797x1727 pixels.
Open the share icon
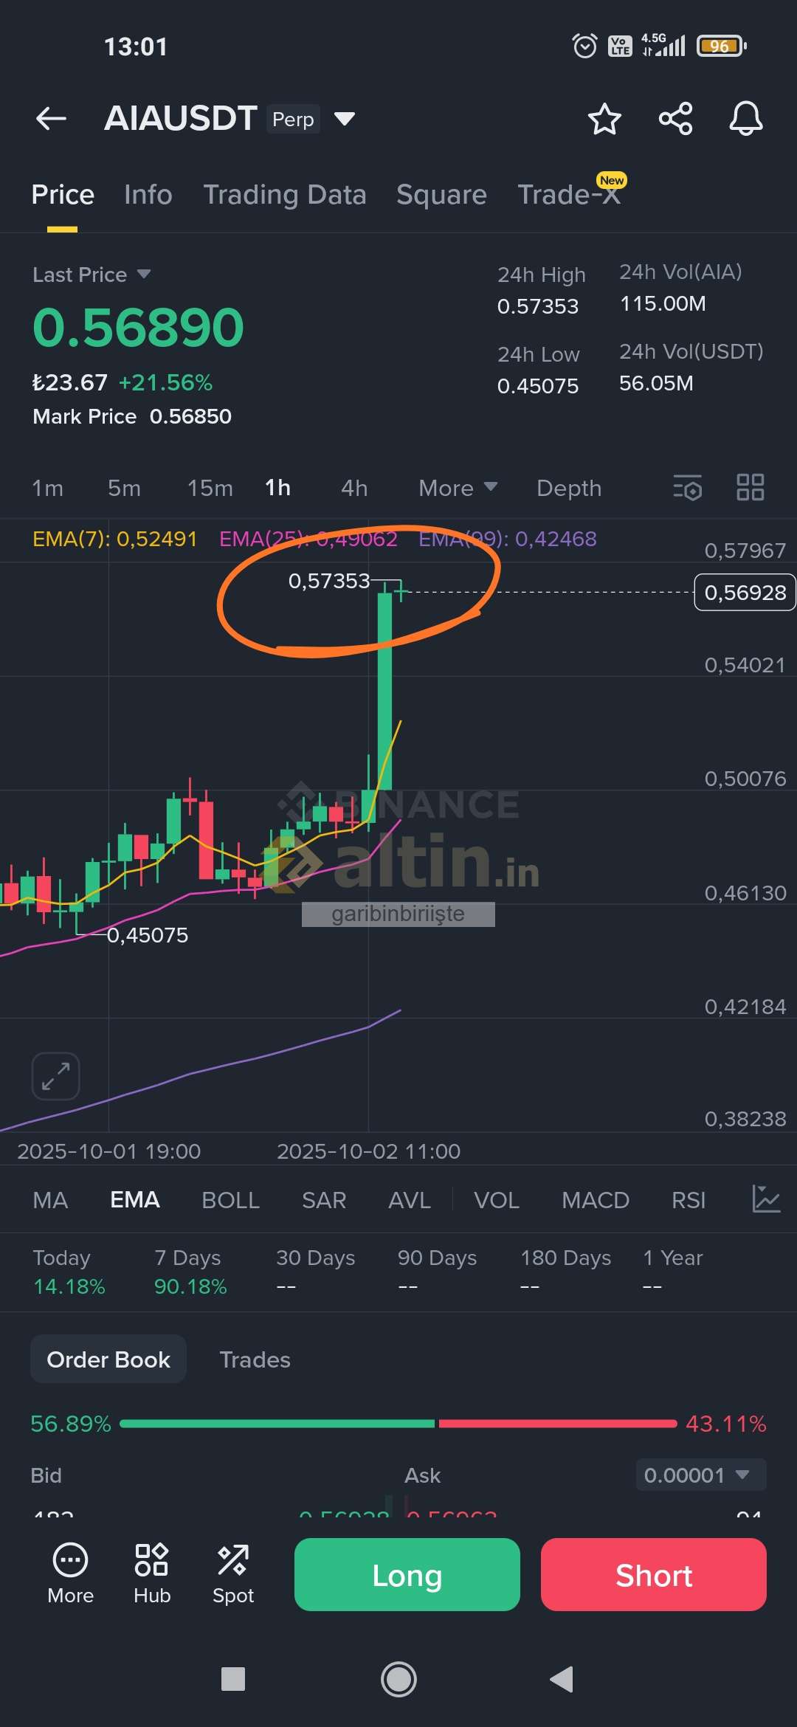coord(675,118)
